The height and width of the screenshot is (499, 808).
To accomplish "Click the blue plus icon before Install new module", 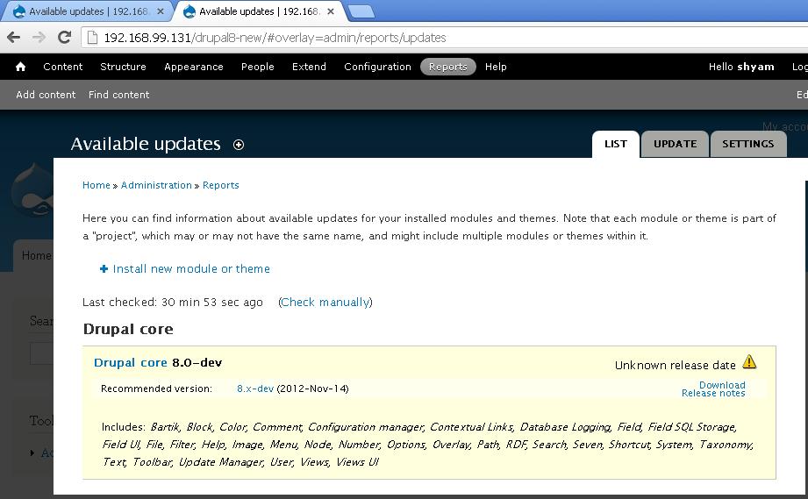I will (104, 269).
